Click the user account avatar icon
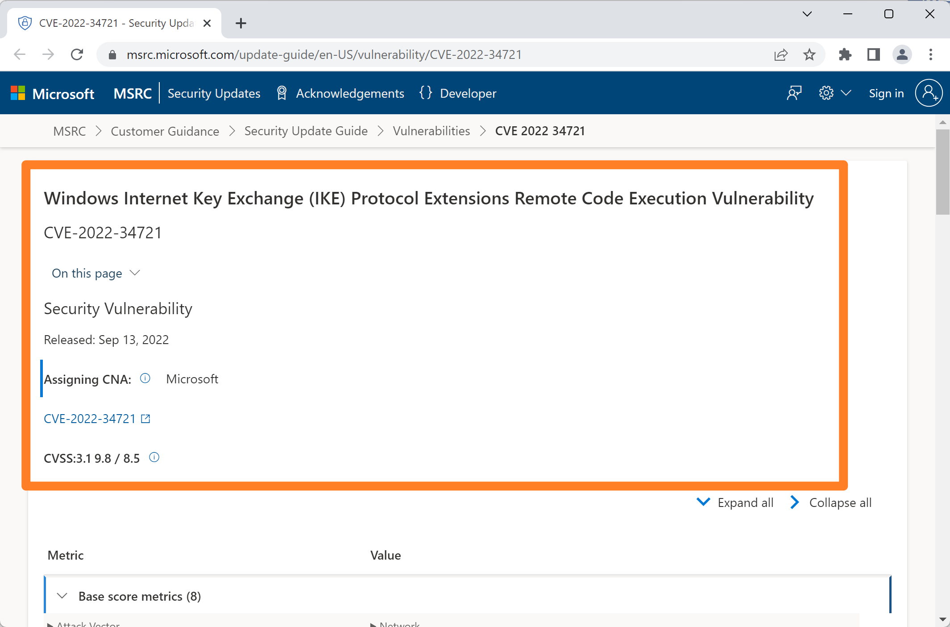 tap(929, 93)
